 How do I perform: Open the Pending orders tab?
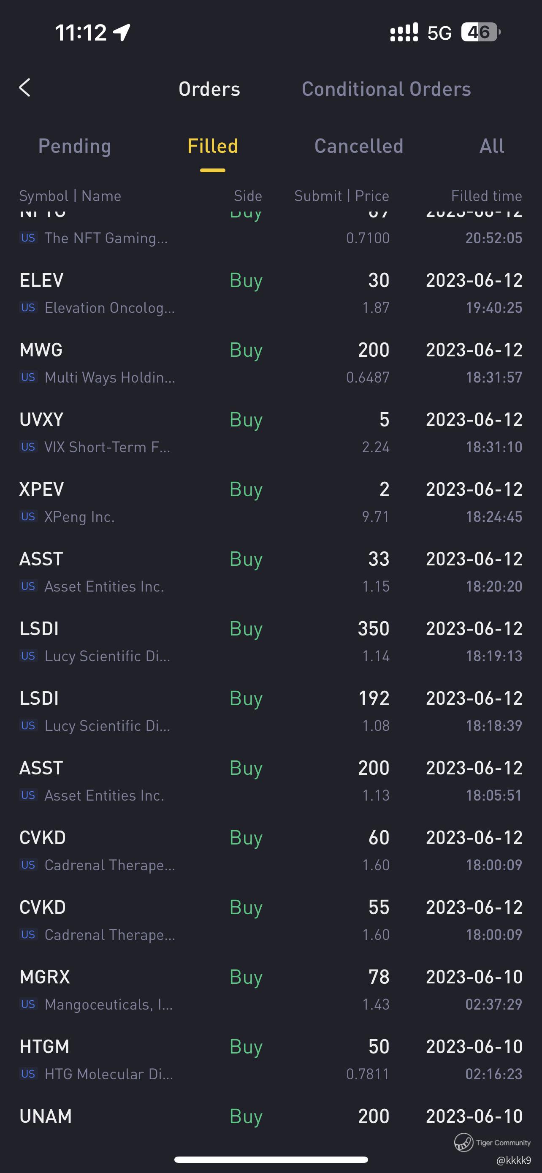tap(75, 146)
